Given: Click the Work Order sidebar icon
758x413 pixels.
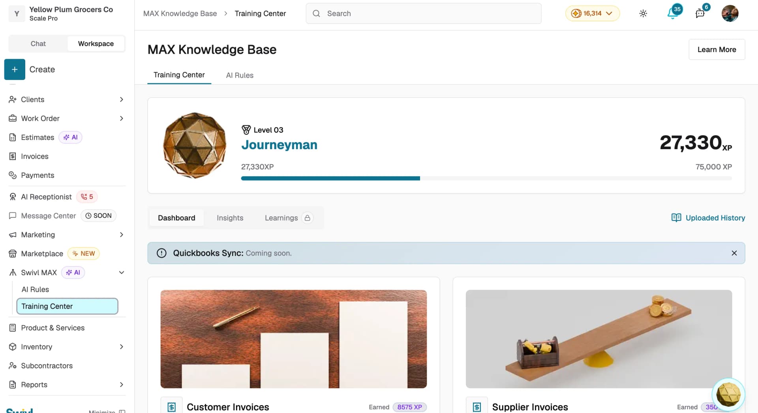Looking at the screenshot, I should 13,118.
